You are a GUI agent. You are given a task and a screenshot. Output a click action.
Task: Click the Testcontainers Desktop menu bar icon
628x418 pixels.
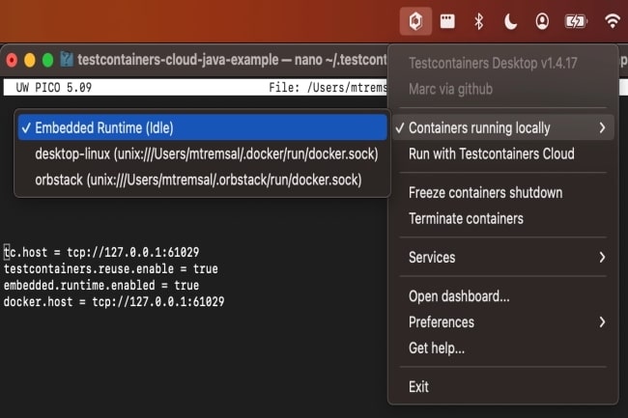click(415, 21)
